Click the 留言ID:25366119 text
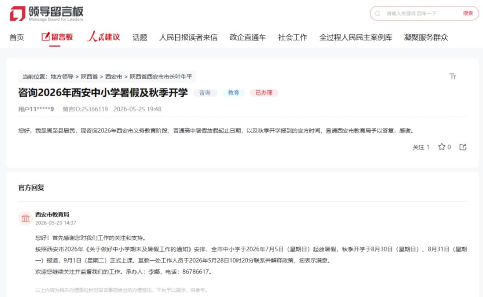483x297 pixels. pos(85,109)
